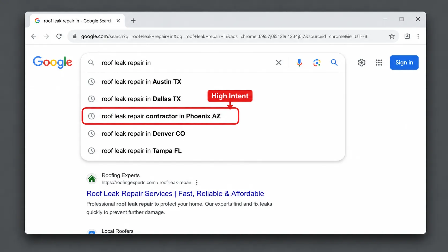Click the clock icon beside Tampa FL suggestion
Screen dimensions: 448x252
pos(92,151)
